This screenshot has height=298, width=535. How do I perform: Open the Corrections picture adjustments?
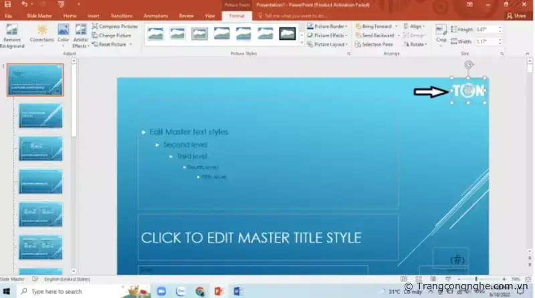pos(42,33)
